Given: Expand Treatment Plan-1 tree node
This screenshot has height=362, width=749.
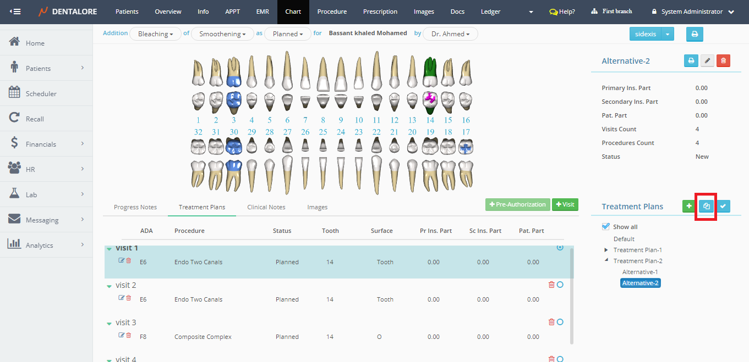Looking at the screenshot, I should 606,250.
